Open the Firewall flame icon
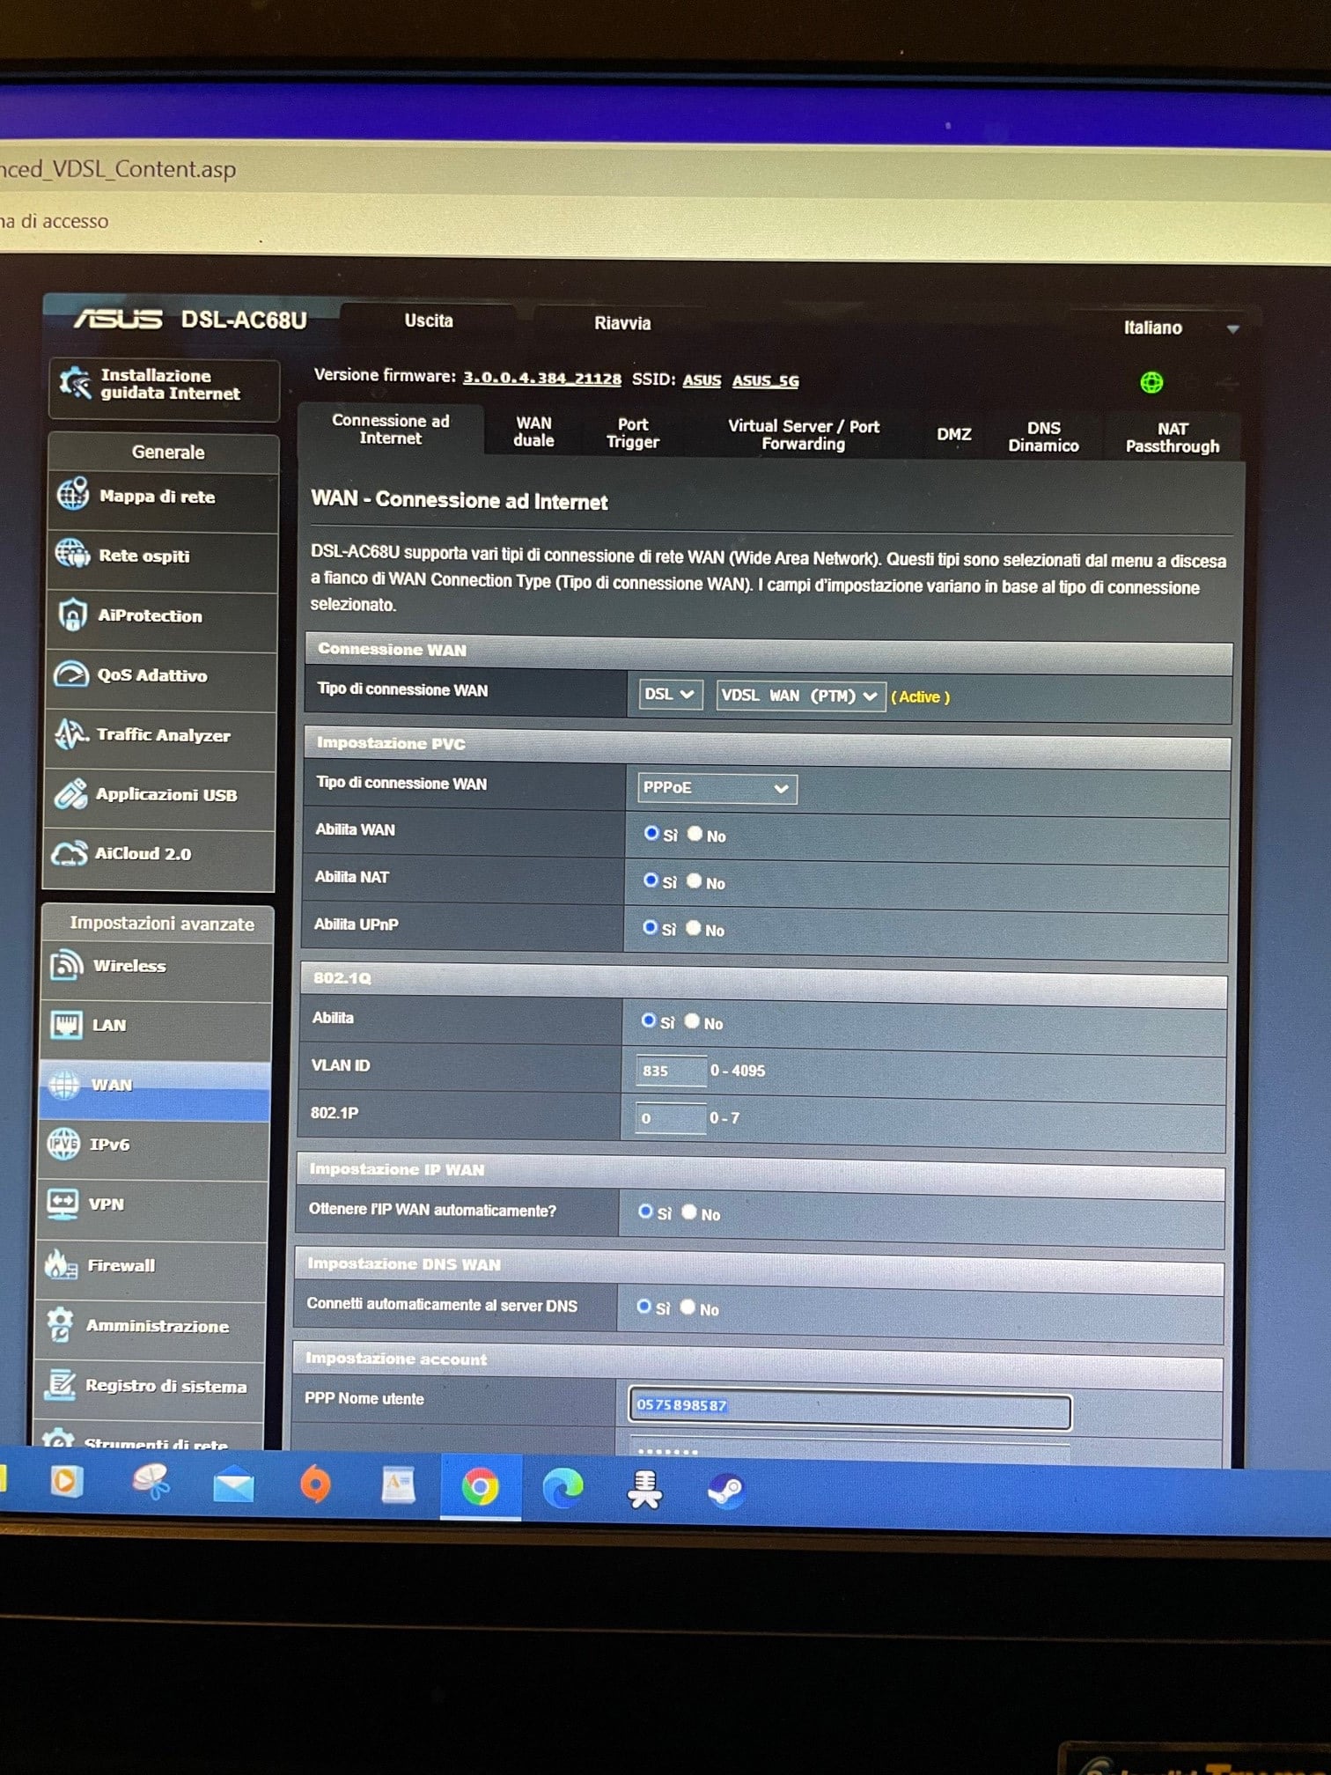 pyautogui.click(x=60, y=1265)
